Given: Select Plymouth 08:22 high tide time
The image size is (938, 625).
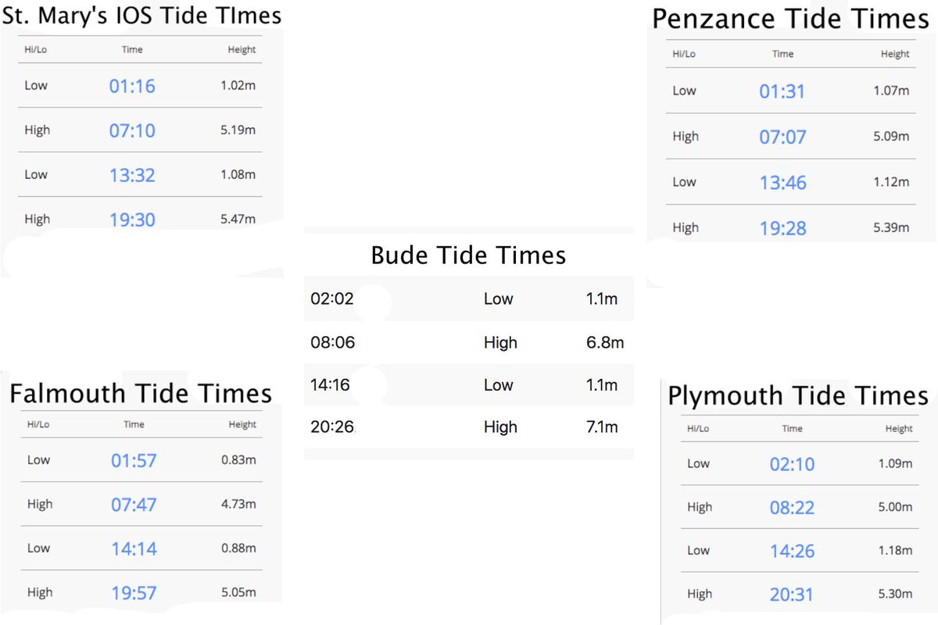Looking at the screenshot, I should pyautogui.click(x=792, y=508).
